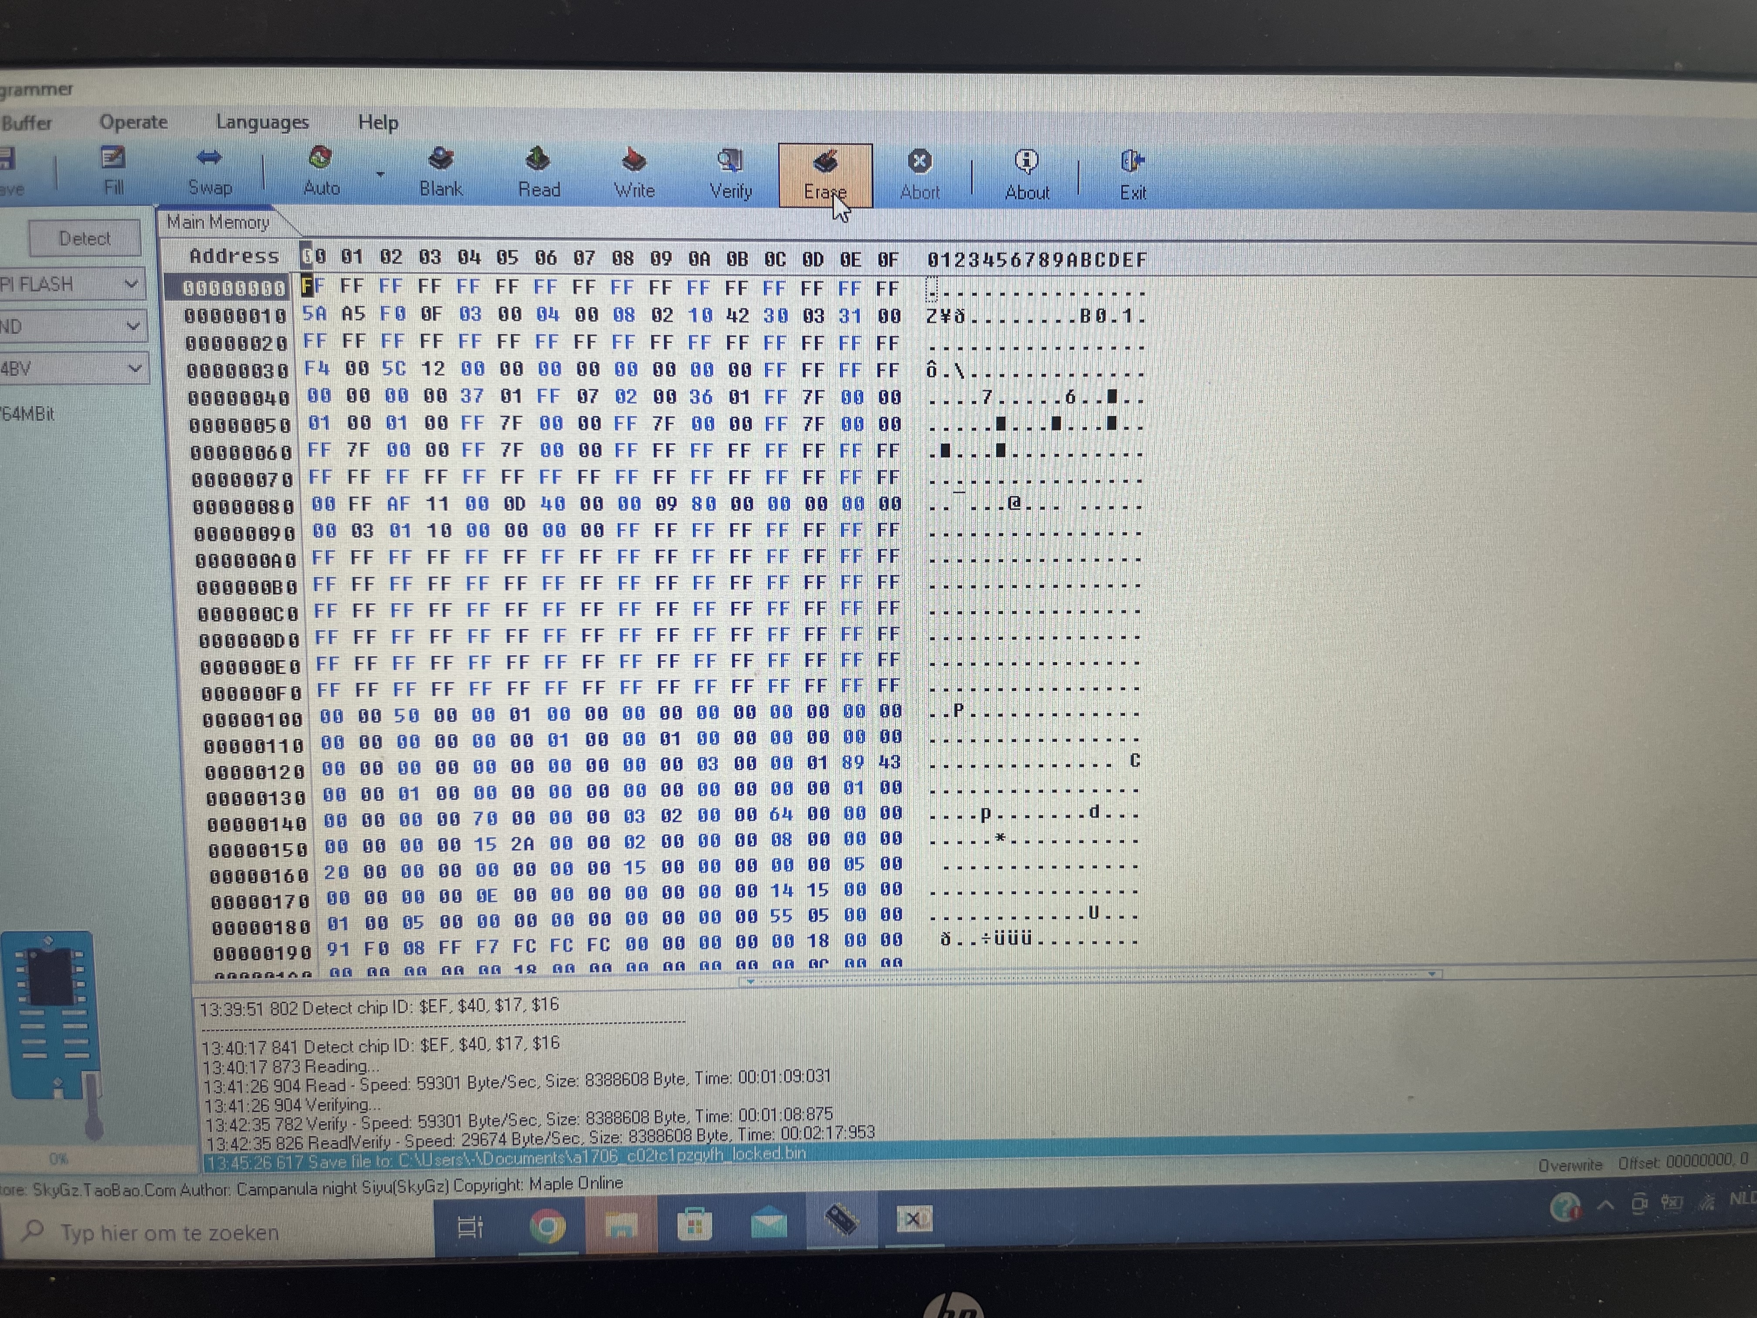Click the Abort toolbar icon
The width and height of the screenshot is (1757, 1318).
click(920, 176)
